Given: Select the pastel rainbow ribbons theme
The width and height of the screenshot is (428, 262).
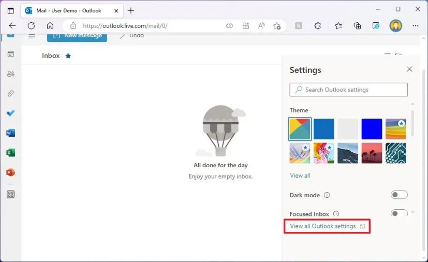Looking at the screenshot, I should click(300, 153).
